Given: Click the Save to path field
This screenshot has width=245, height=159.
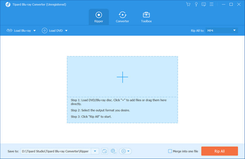Looking at the screenshot, I should (56, 151).
